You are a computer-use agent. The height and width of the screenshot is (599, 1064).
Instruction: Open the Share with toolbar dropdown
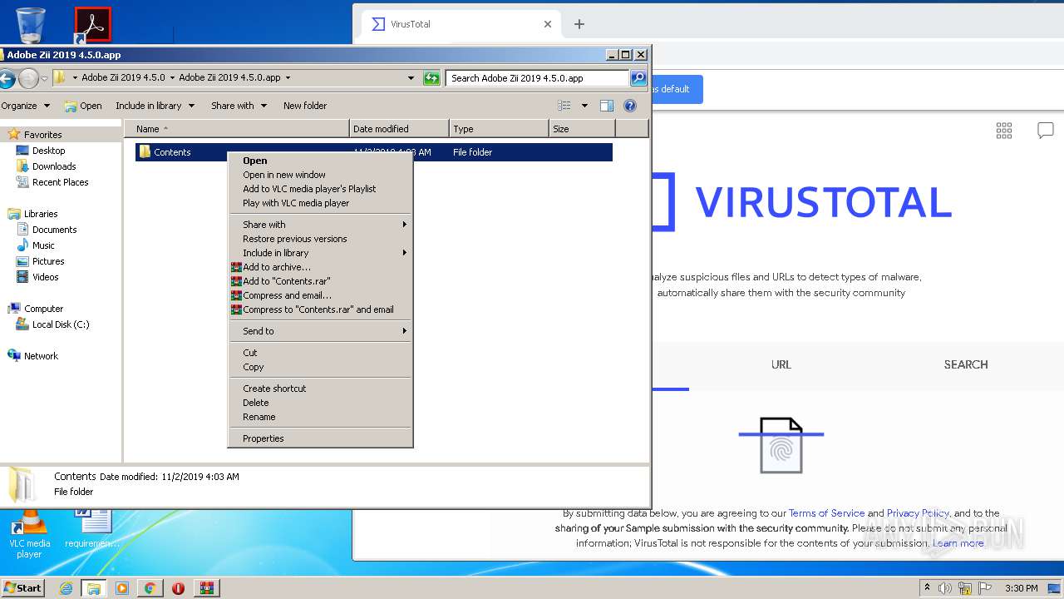[239, 106]
